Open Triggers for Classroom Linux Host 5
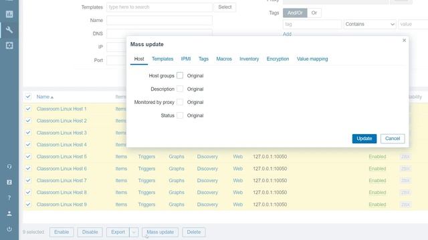 point(146,157)
